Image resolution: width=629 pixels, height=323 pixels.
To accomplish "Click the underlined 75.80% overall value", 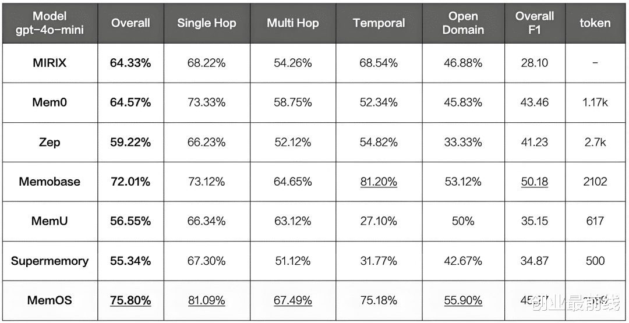I will coord(130,300).
